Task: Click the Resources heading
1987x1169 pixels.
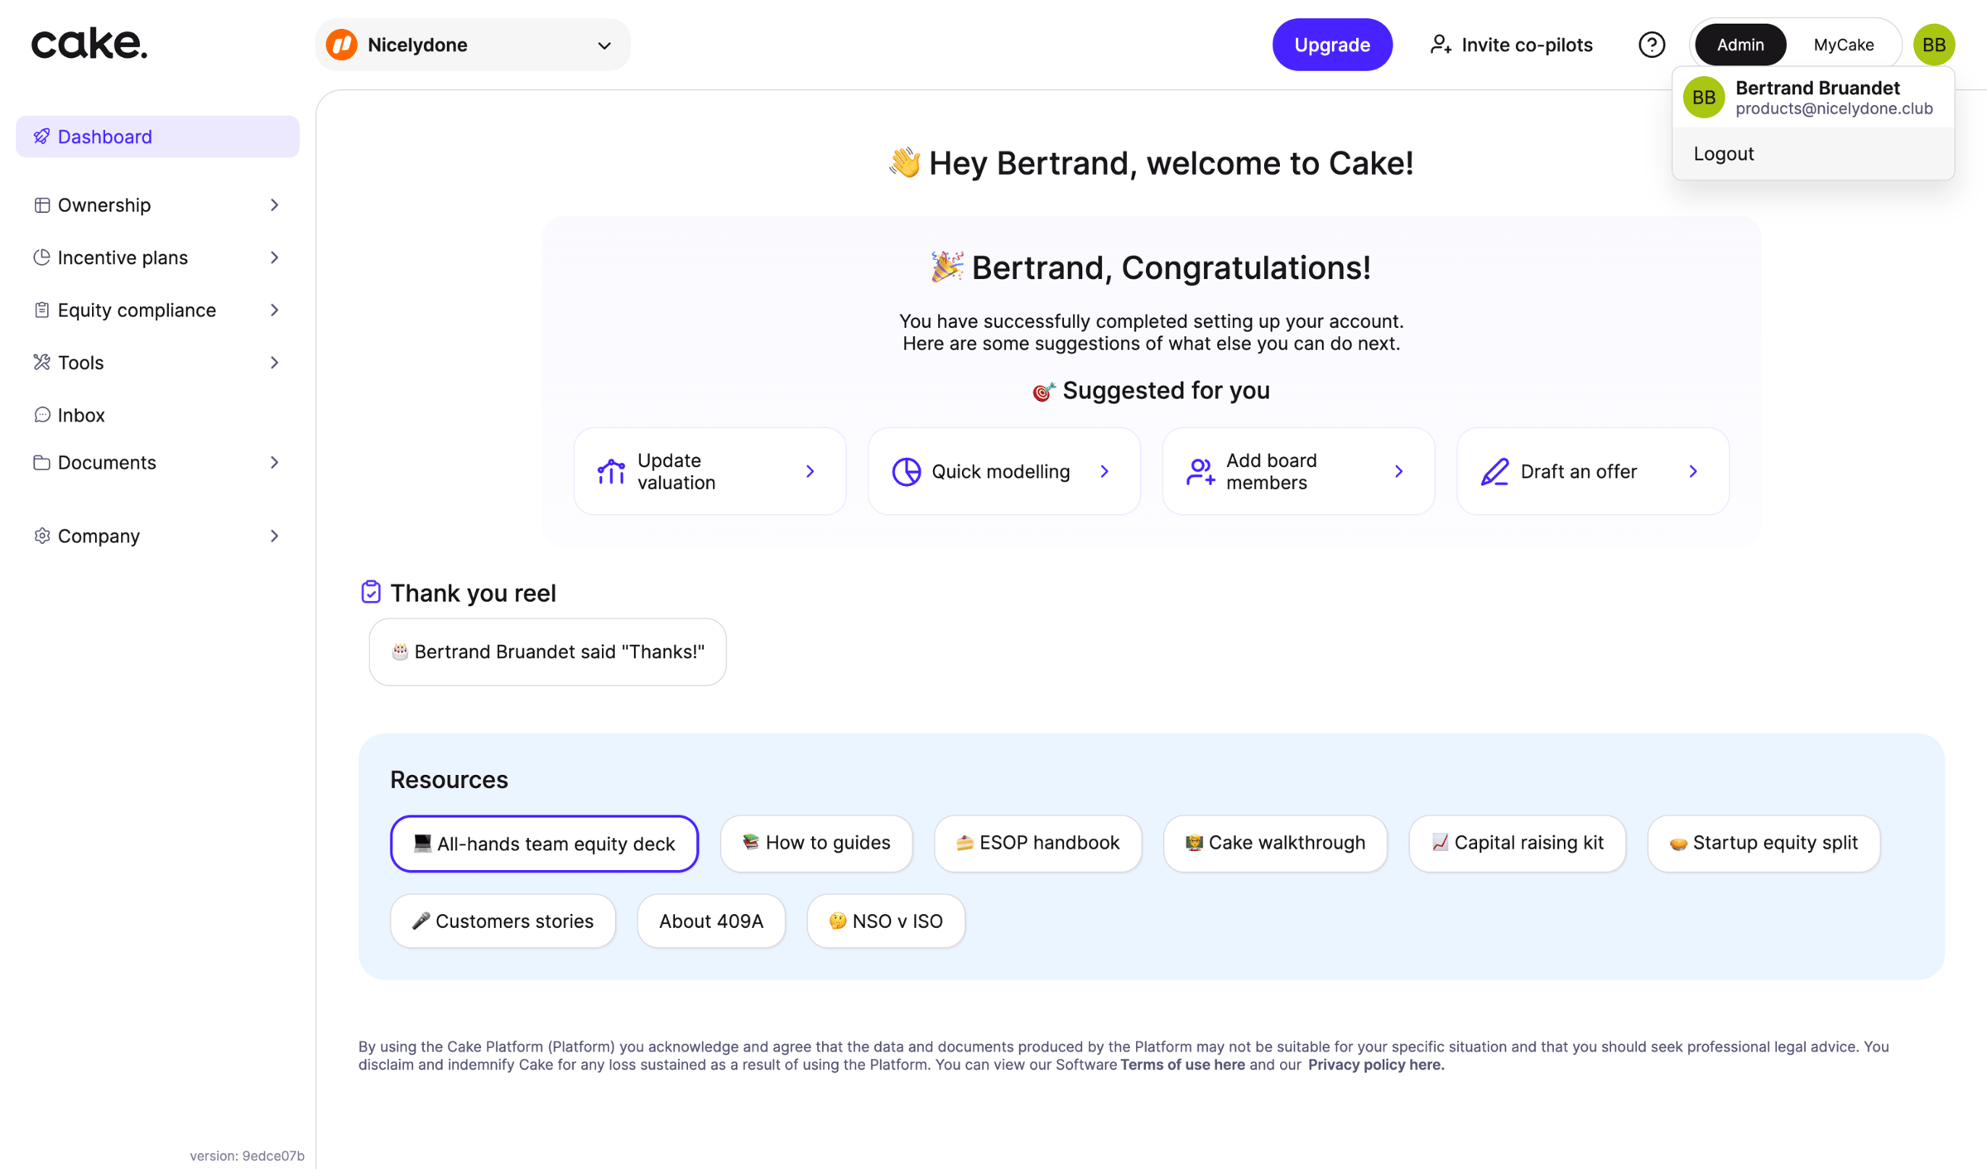Action: 449,779
